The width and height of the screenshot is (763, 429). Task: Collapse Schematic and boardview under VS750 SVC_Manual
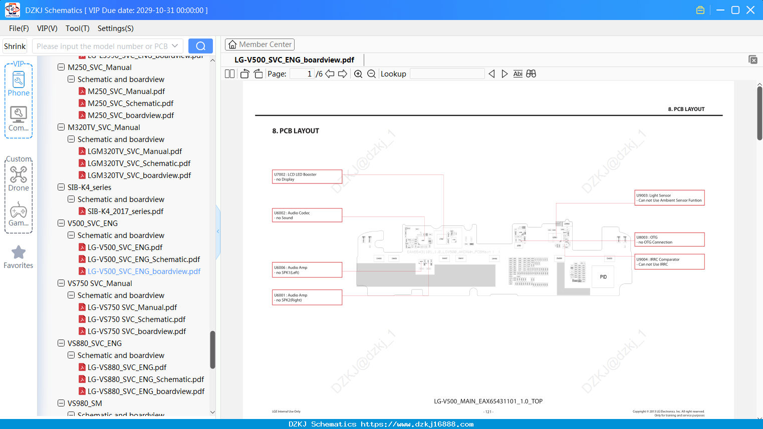pyautogui.click(x=71, y=295)
